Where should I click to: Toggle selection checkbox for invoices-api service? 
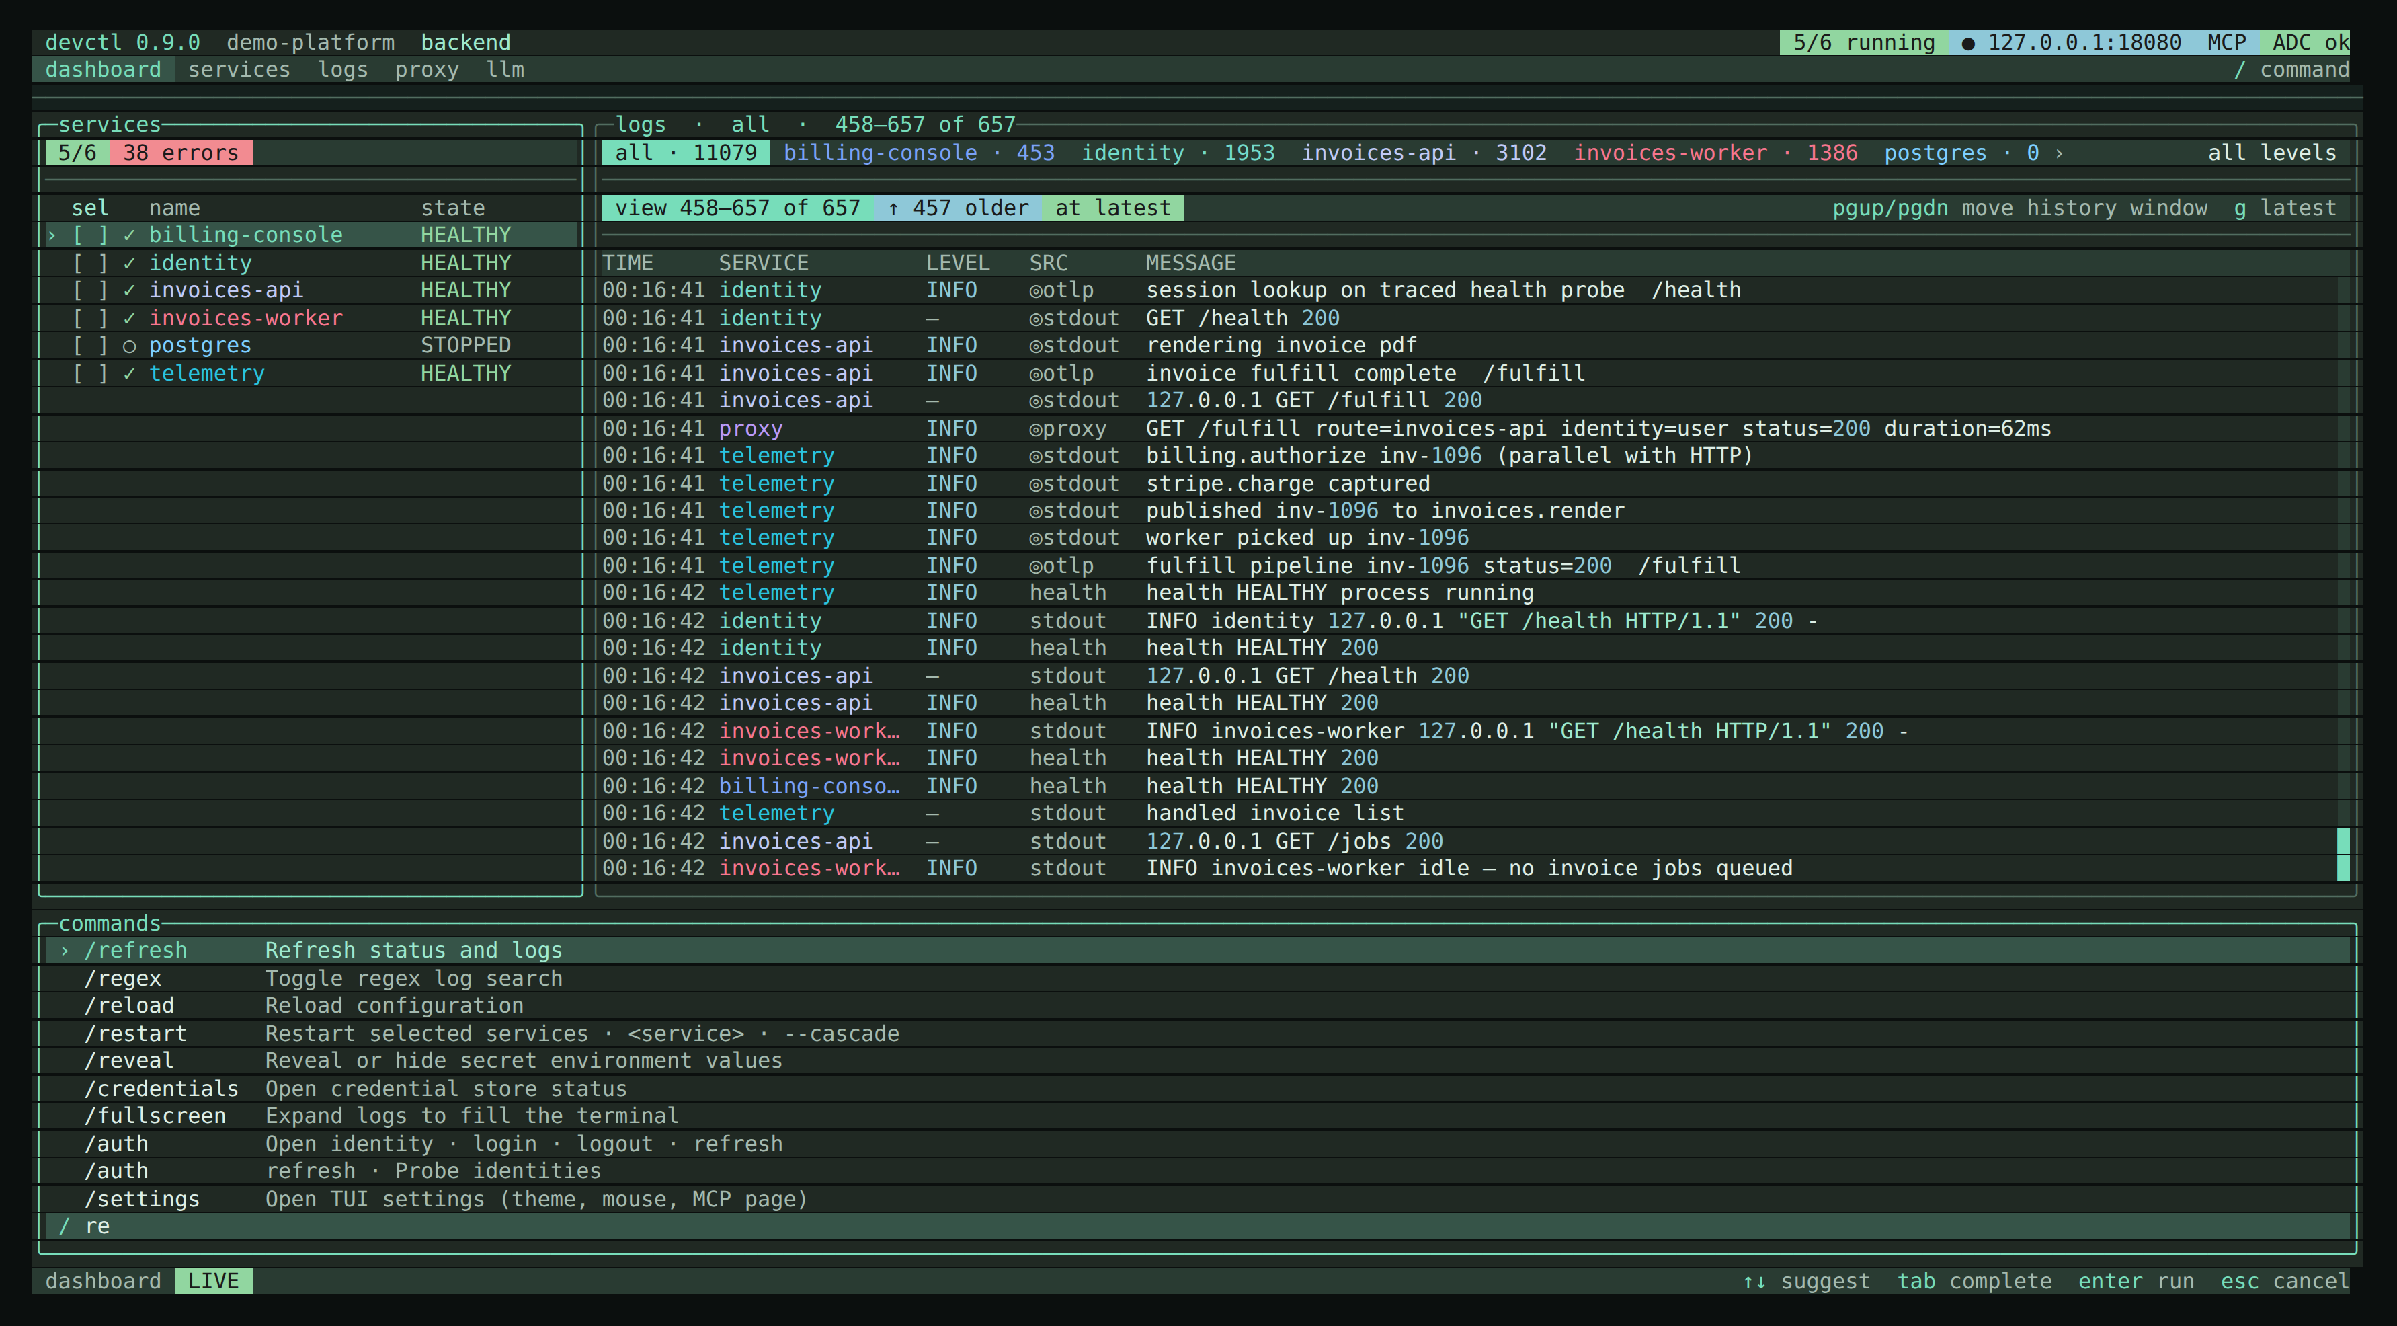point(90,290)
